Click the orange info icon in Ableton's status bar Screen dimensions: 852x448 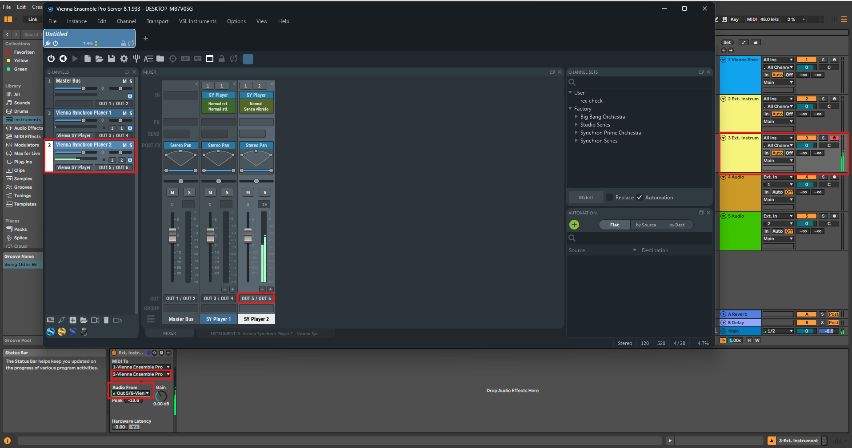7,440
